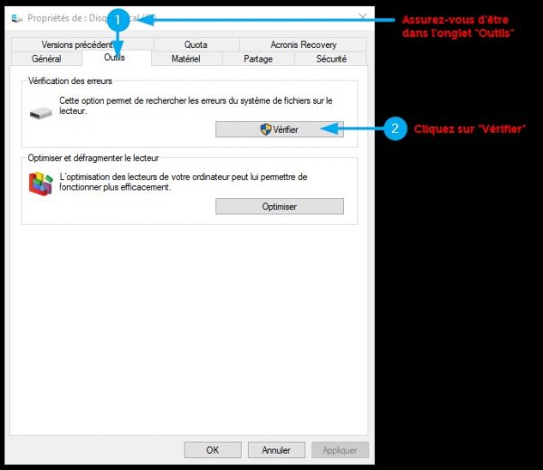This screenshot has width=543, height=470.
Task: Open the Matériel tab
Action: (x=186, y=59)
